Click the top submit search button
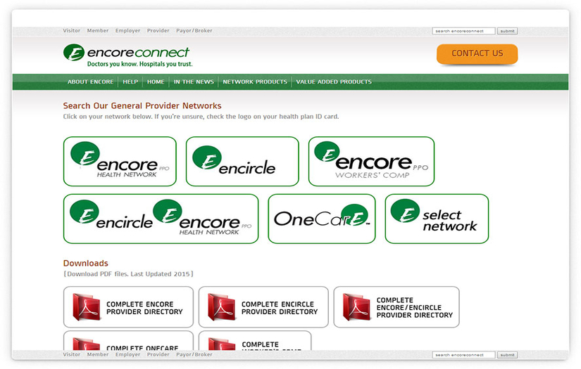Image resolution: width=581 pixels, height=369 pixels. [507, 31]
